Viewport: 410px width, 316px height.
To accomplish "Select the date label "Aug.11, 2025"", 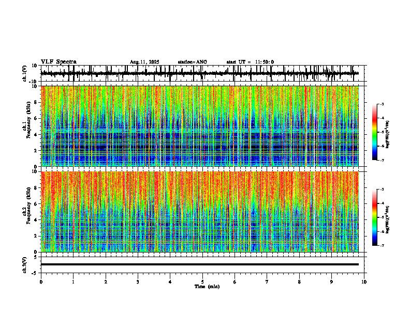I will (144, 62).
